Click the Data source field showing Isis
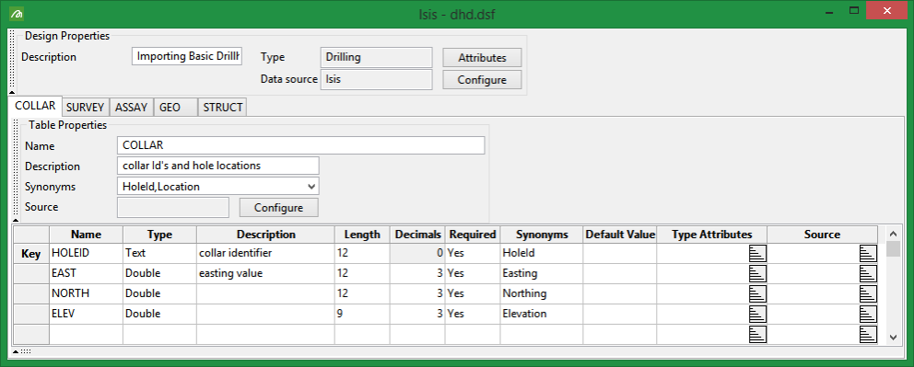 [377, 79]
